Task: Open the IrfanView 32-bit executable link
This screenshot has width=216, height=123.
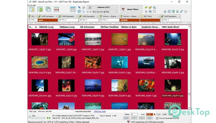Action: [x=100, y=111]
